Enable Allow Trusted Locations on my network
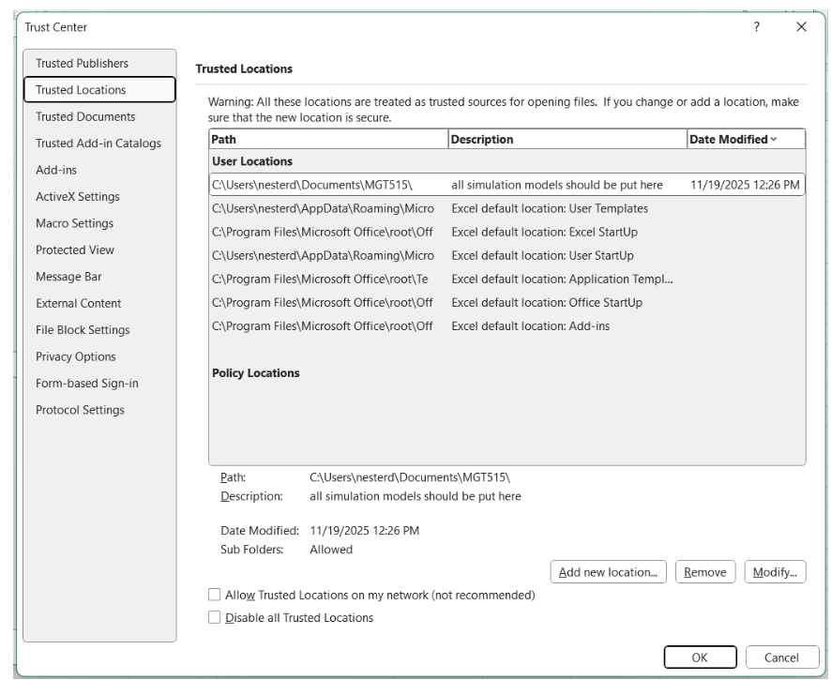Viewport: 831px width, 680px height. [214, 595]
